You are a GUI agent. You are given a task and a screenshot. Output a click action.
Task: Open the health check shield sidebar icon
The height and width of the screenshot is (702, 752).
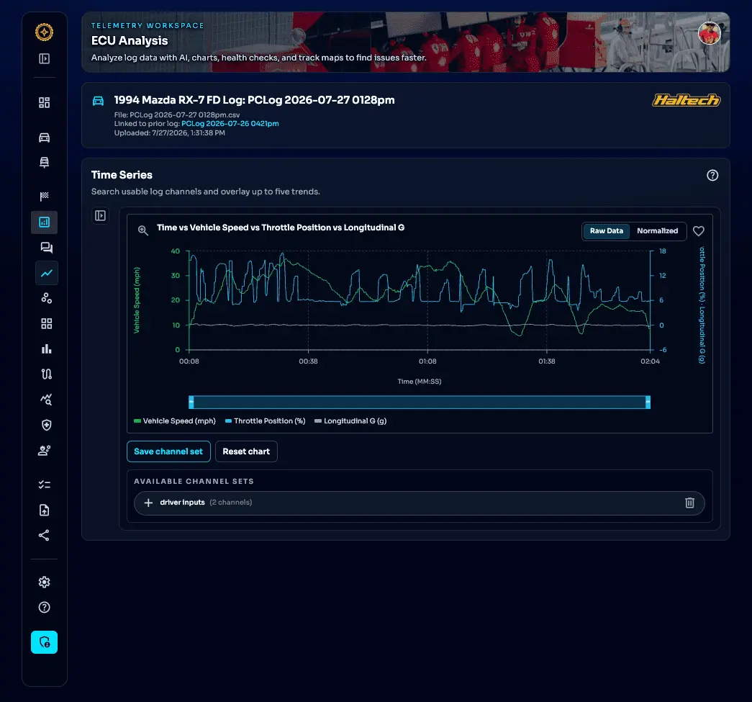pyautogui.click(x=47, y=425)
